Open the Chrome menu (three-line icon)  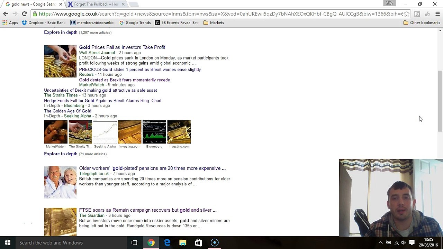click(437, 14)
